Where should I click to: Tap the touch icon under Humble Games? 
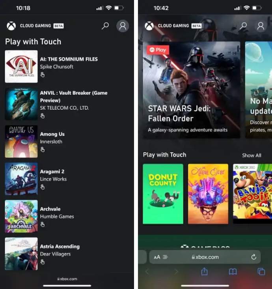click(43, 224)
